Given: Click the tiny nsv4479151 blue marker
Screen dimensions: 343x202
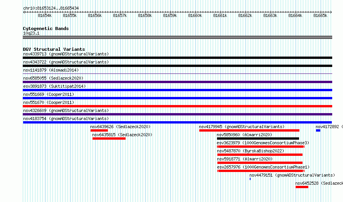Looking at the screenshot, I should (x=250, y=179).
